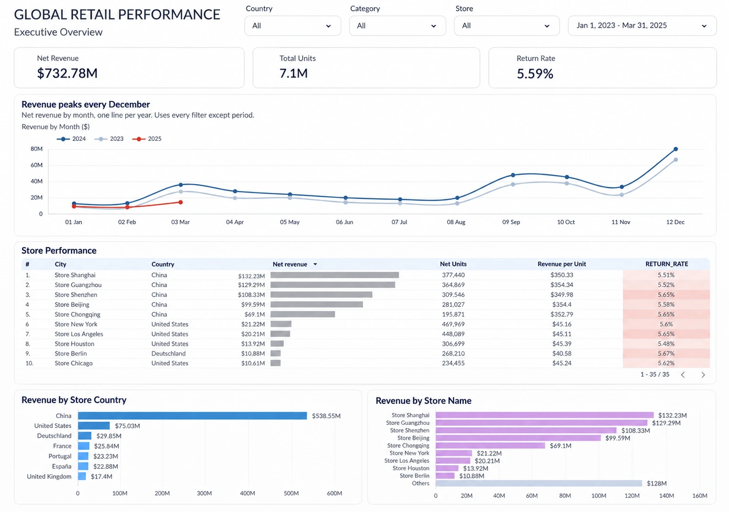Go to next page of Store Performance table
Viewport: 729px width, 512px height.
(x=703, y=375)
